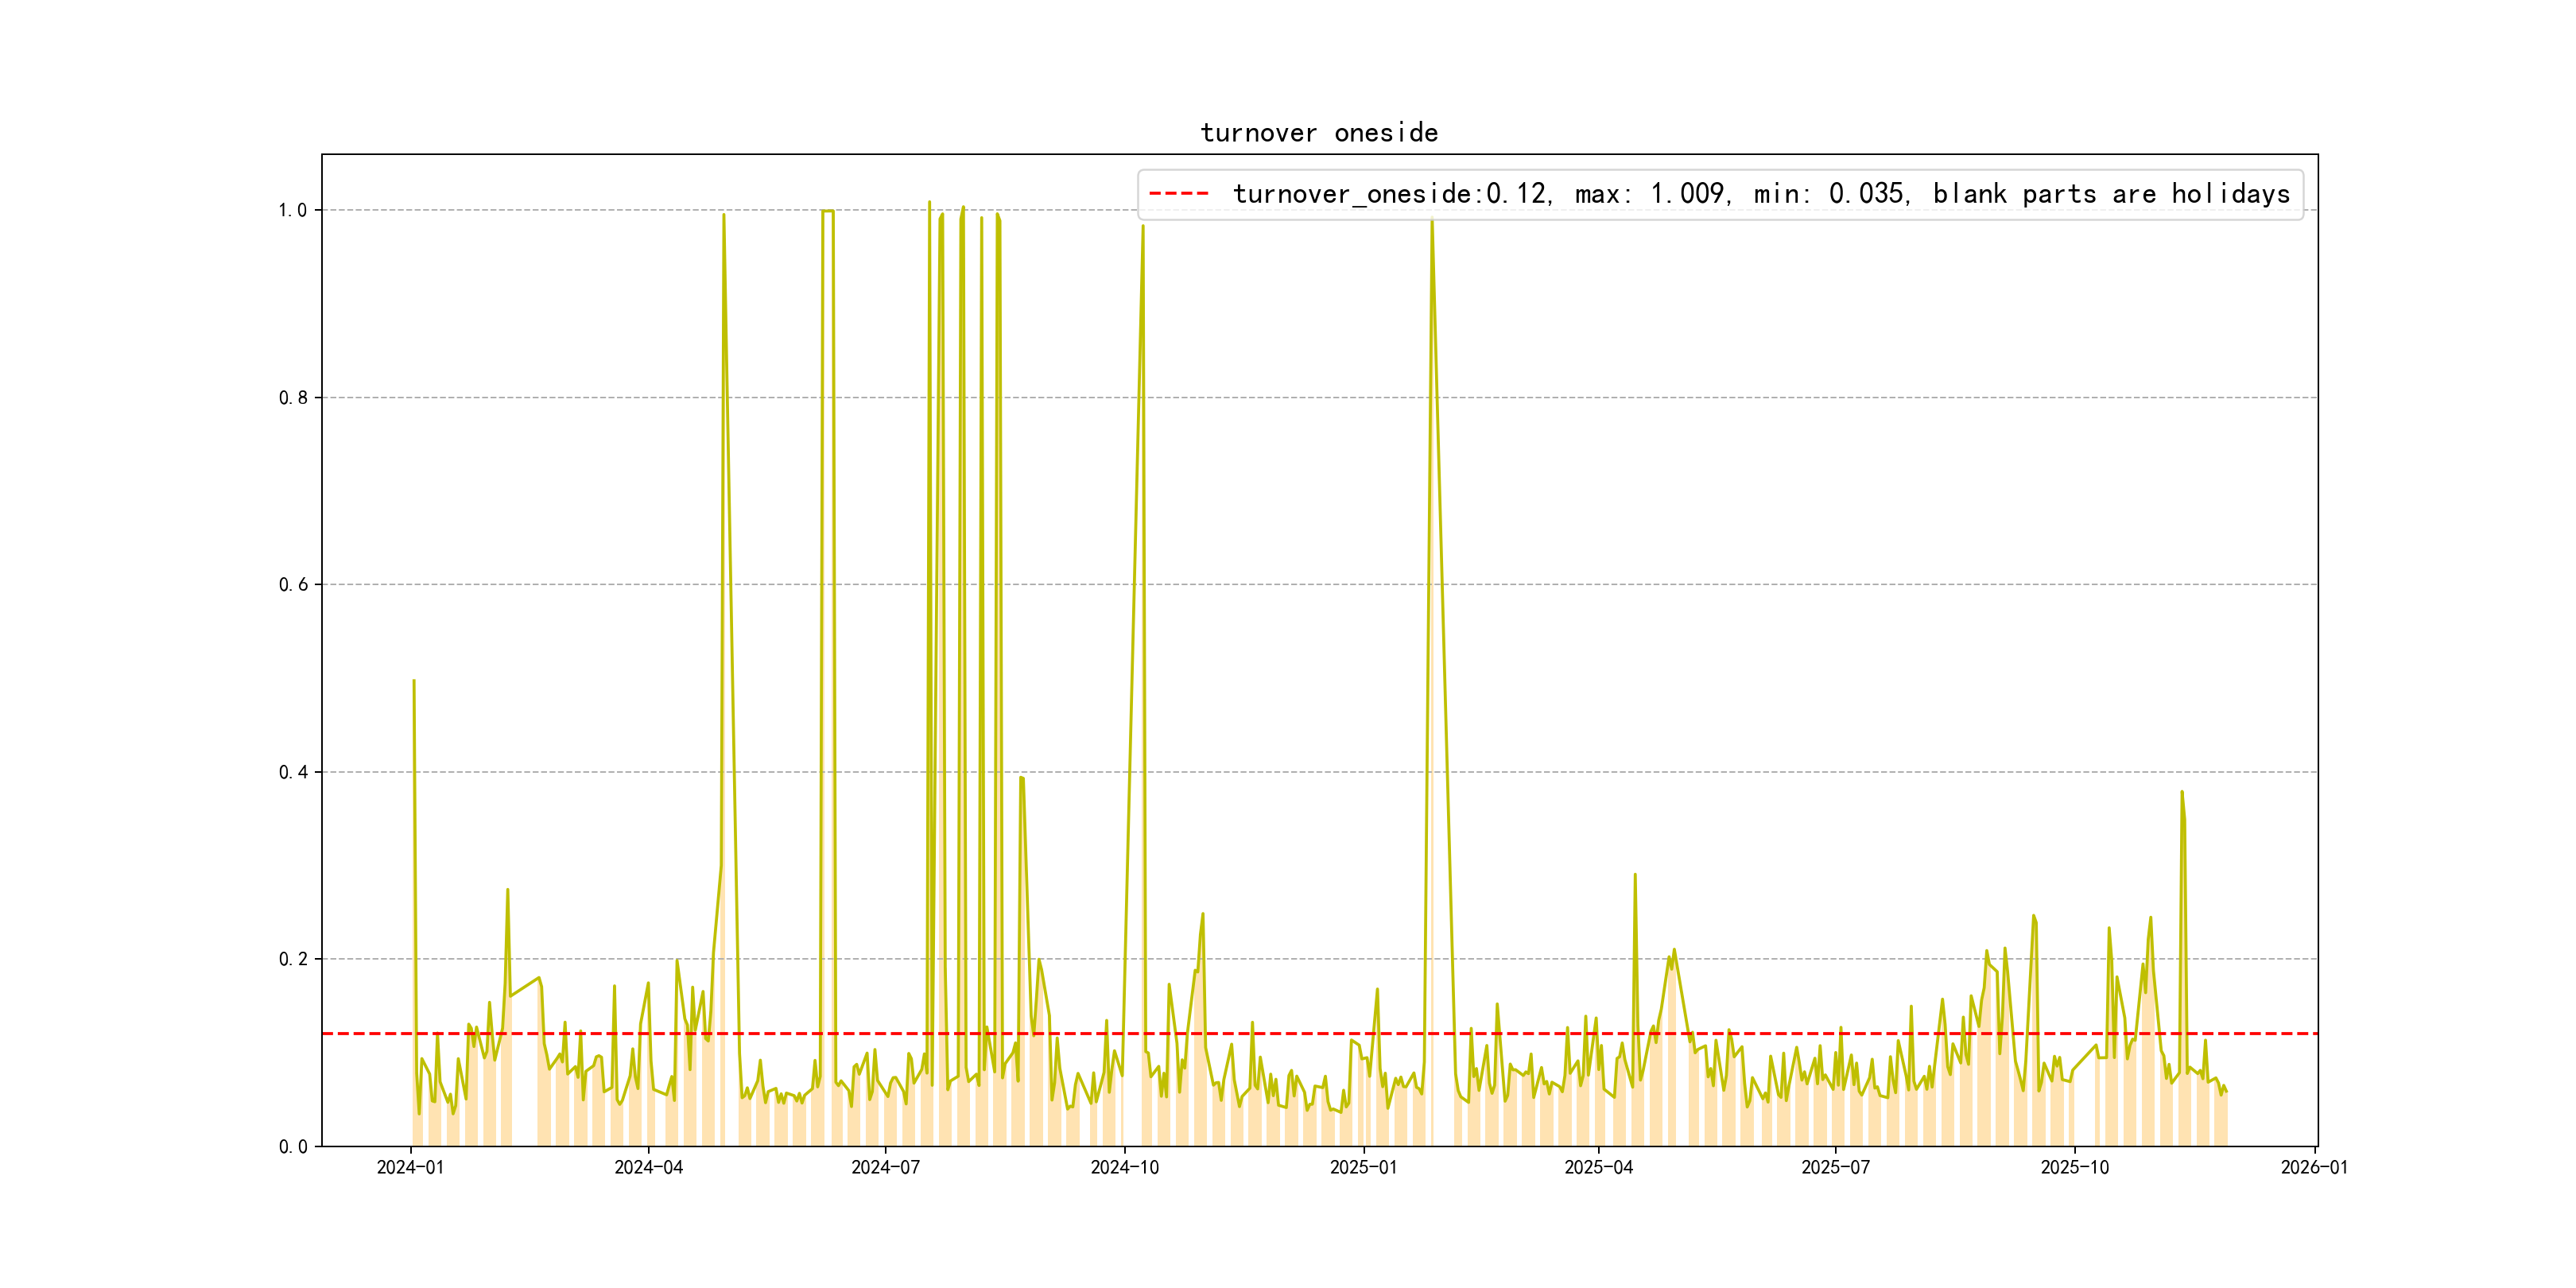Select the 2024-07 x-axis tick label

(885, 1168)
